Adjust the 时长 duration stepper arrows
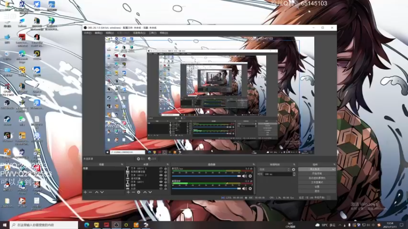 tap(294, 174)
